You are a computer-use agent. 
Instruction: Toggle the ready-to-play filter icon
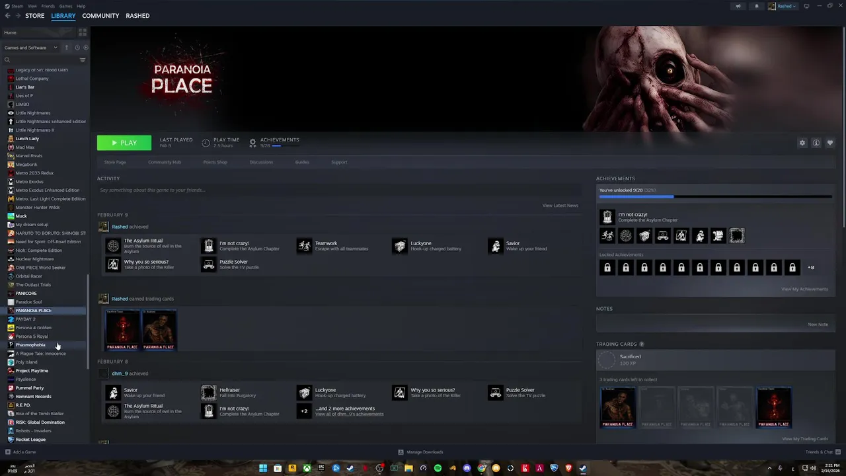pos(85,48)
